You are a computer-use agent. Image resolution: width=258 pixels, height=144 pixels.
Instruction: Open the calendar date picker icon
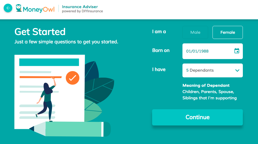click(237, 51)
